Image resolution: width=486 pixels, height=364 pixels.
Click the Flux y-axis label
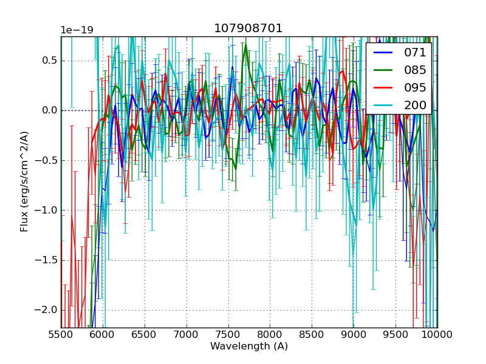click(x=24, y=181)
